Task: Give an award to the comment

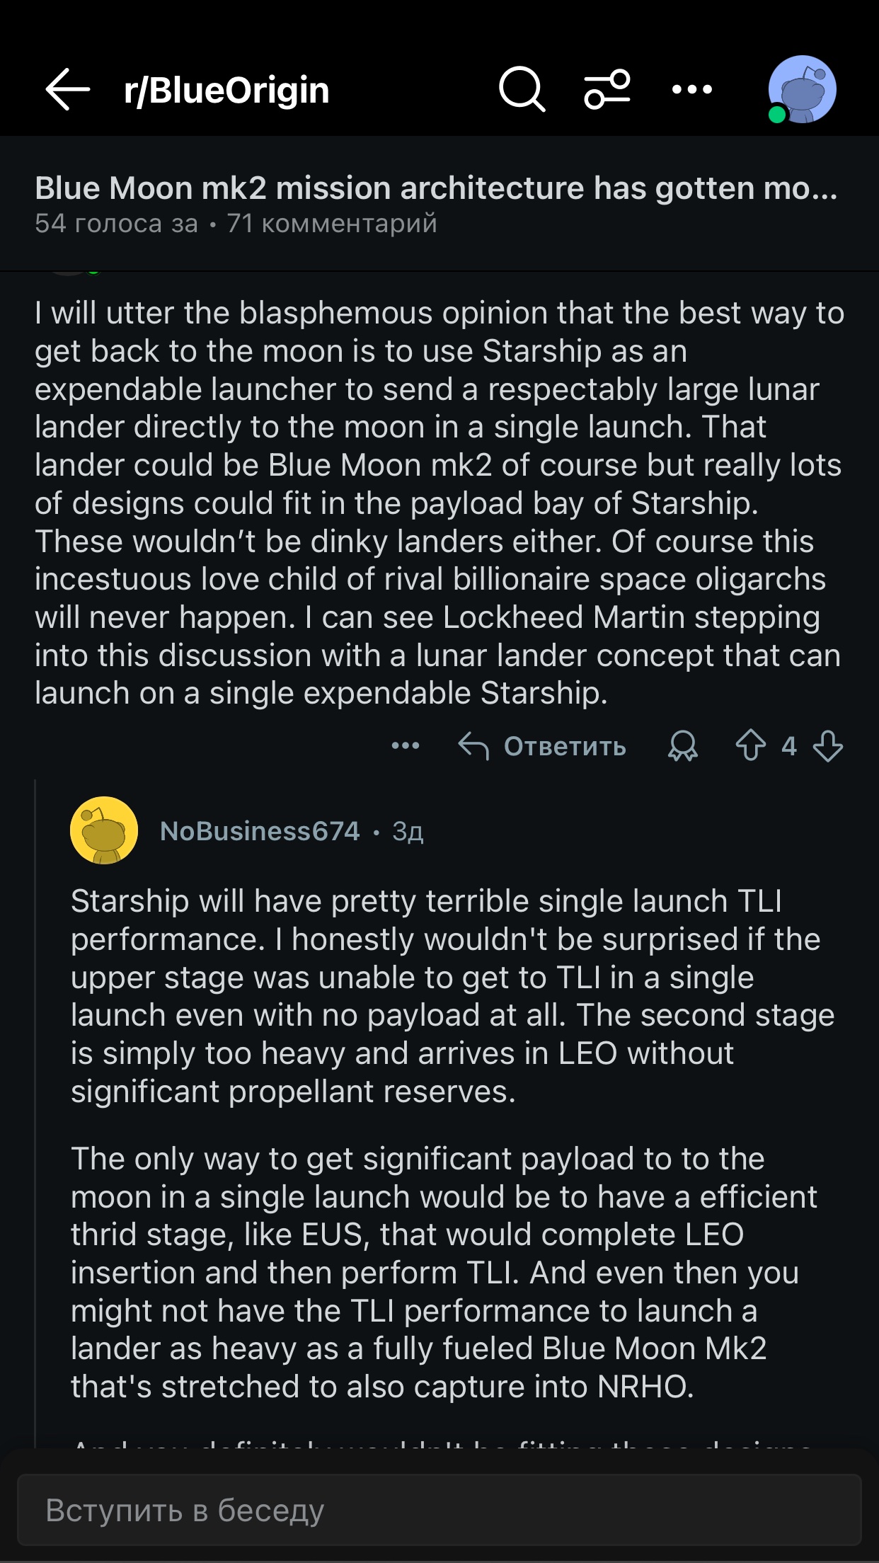Action: [x=683, y=746]
